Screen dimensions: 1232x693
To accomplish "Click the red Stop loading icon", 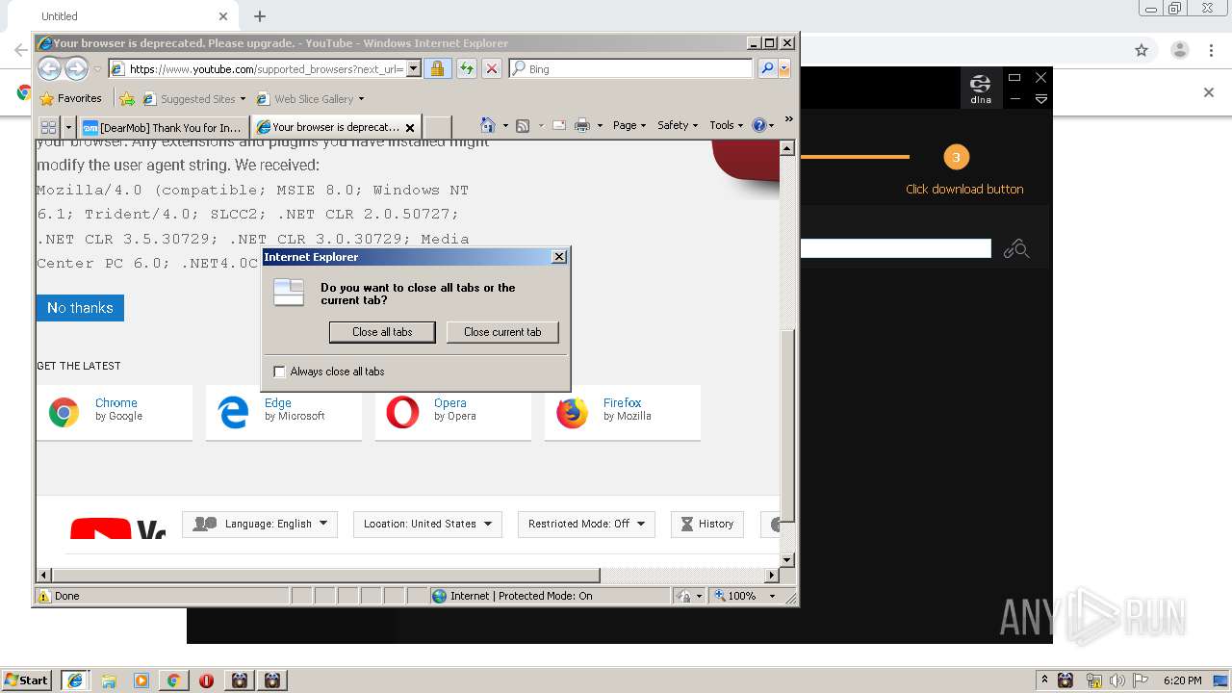I will point(491,68).
